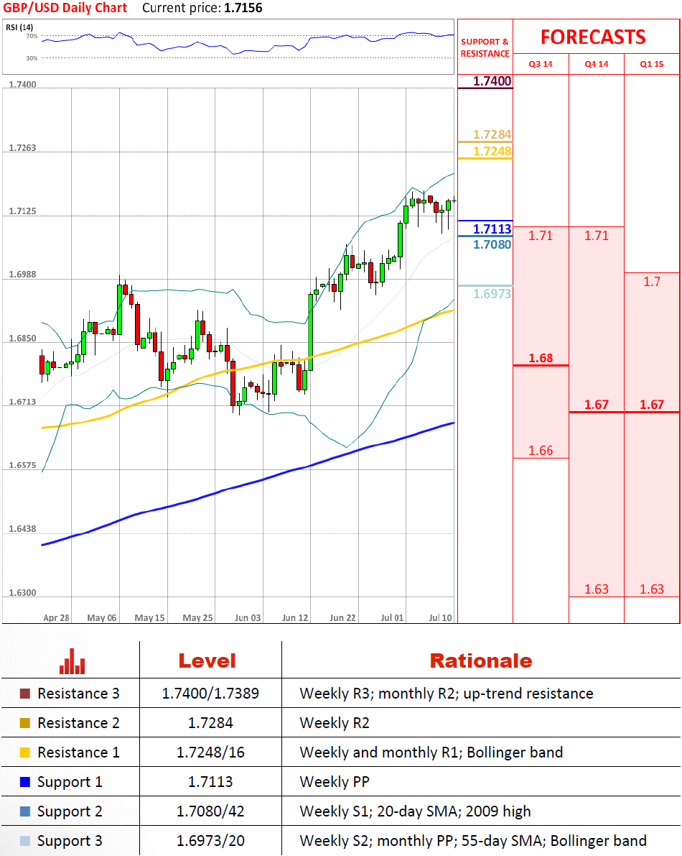Select the Resistance 1 yellow swatch
Viewport: 682px width, 856px height.
coord(25,753)
